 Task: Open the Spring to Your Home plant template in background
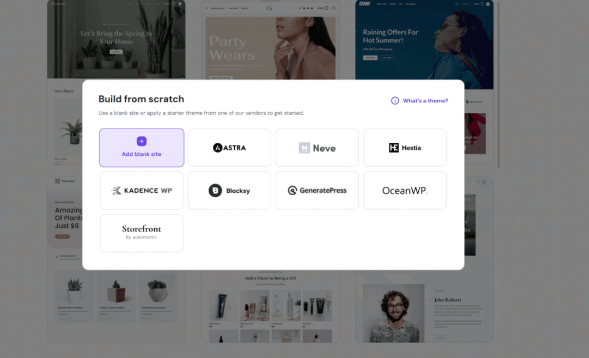pyautogui.click(x=116, y=40)
